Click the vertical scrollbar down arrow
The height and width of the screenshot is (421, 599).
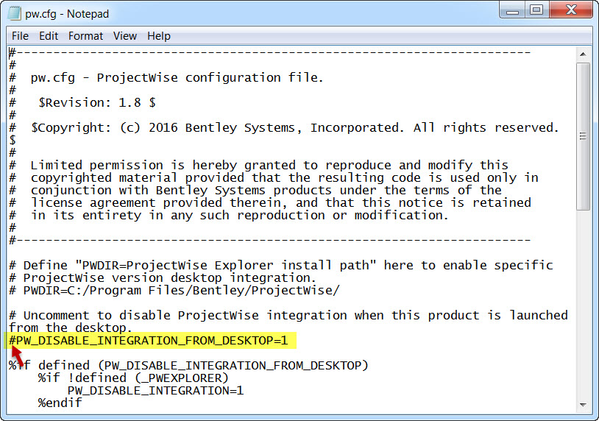point(583,403)
